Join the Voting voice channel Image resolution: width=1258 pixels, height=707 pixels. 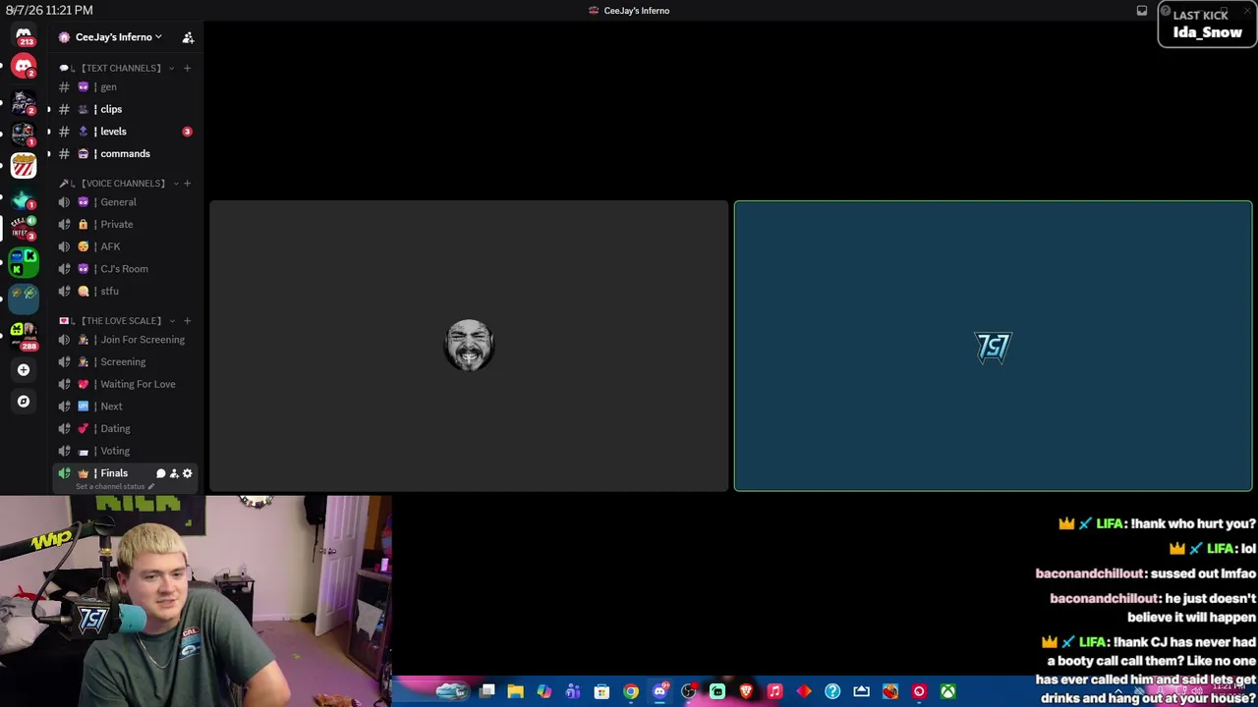(124, 451)
